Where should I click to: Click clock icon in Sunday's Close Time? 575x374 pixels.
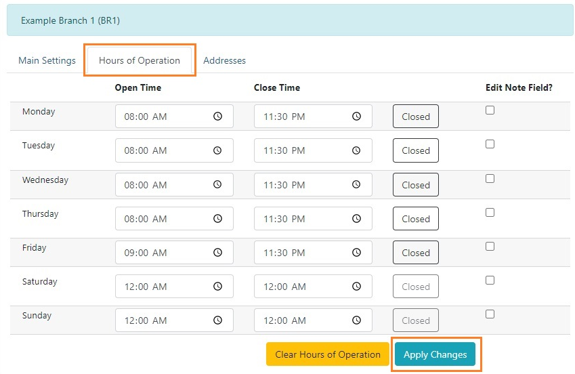coord(356,320)
